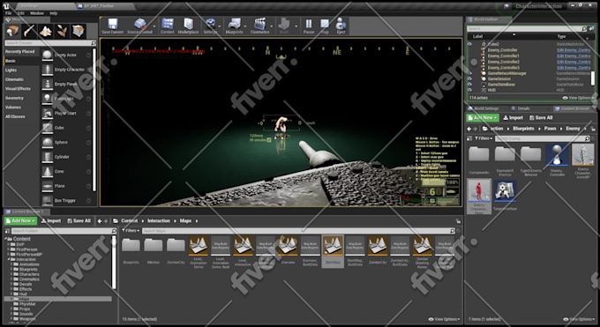Click the World Outliner scrollbar
Screen dimensions: 600x327
coord(593,78)
